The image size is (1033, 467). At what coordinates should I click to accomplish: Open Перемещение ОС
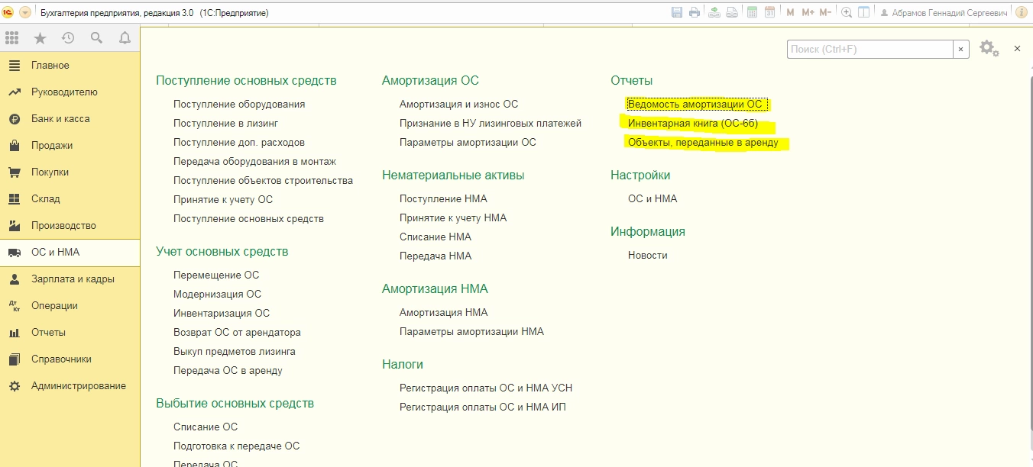point(216,275)
